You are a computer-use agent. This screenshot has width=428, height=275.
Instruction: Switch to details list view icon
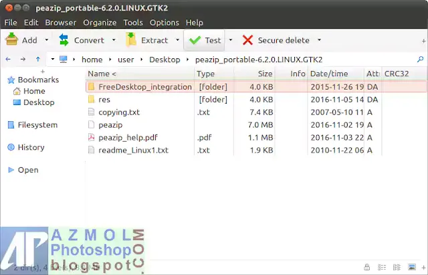(x=382, y=267)
